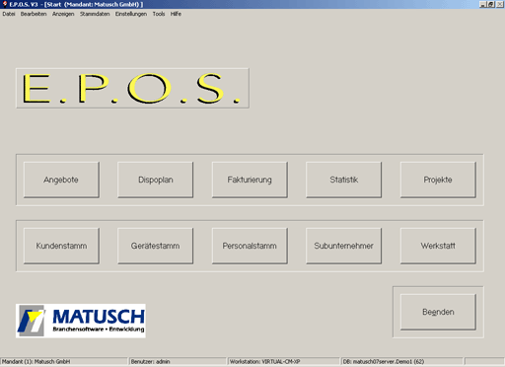Screen dimensions: 505x367
Task: Click the E.P.O.S. title-bar app icon
Action: pos(5,4)
